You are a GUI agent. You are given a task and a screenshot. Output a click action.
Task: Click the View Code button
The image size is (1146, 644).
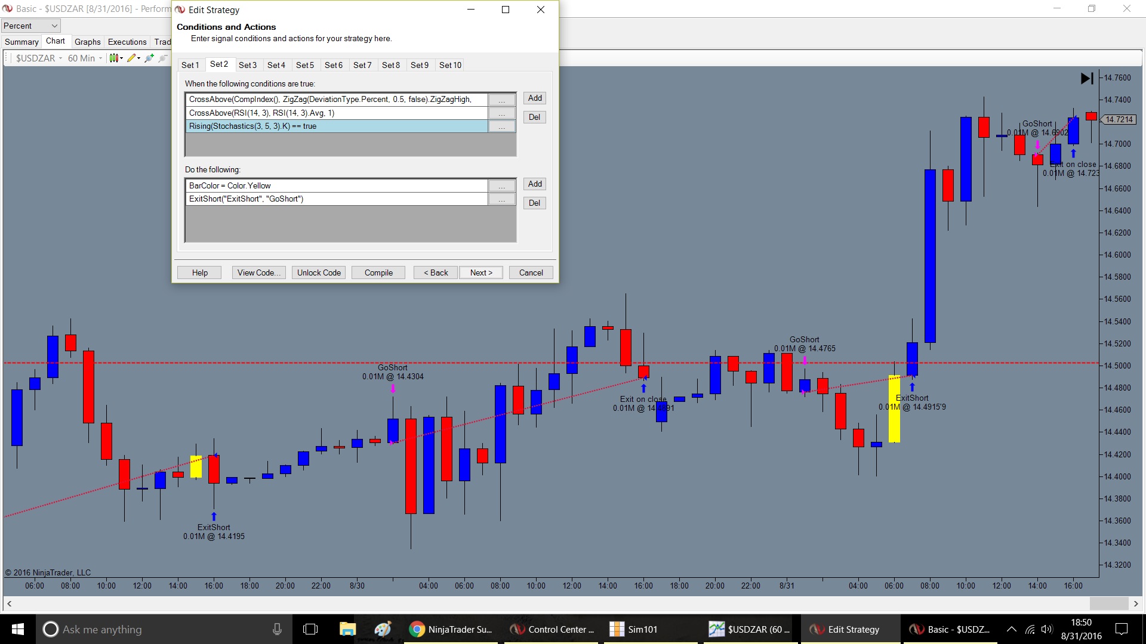point(258,273)
